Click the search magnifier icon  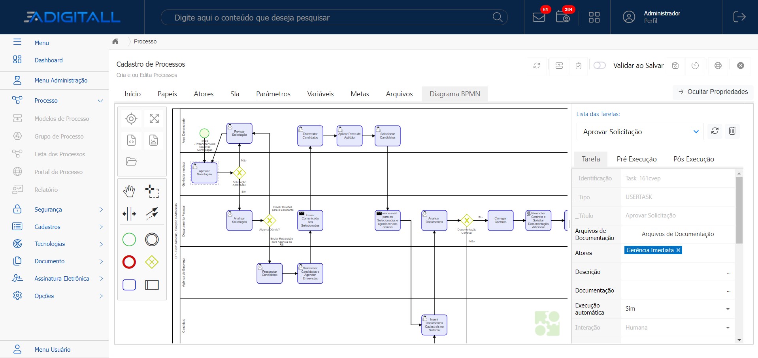498,17
